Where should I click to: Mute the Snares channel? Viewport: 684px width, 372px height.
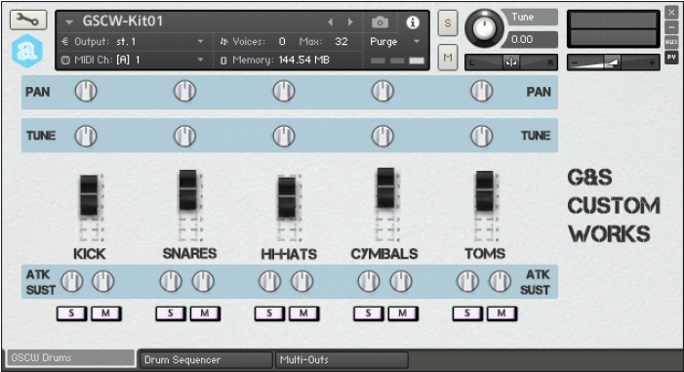point(205,313)
